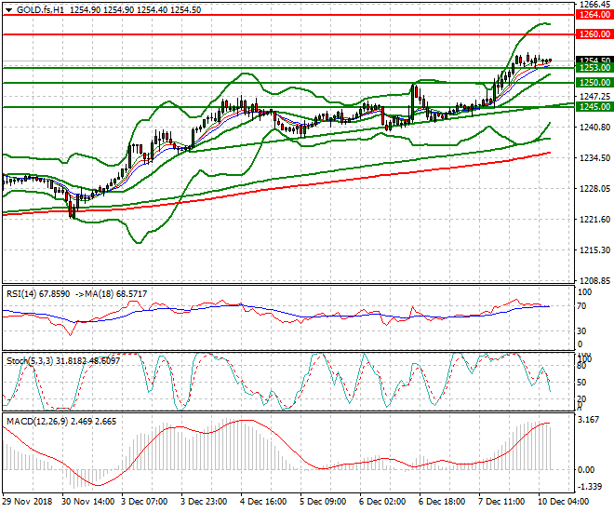Click the 4 Dec 16:00 time label
This screenshot has height=512, width=614.
click(263, 502)
